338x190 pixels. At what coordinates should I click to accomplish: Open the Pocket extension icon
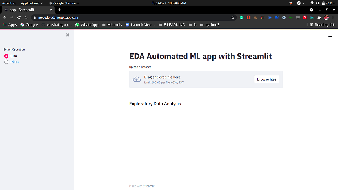298,17
